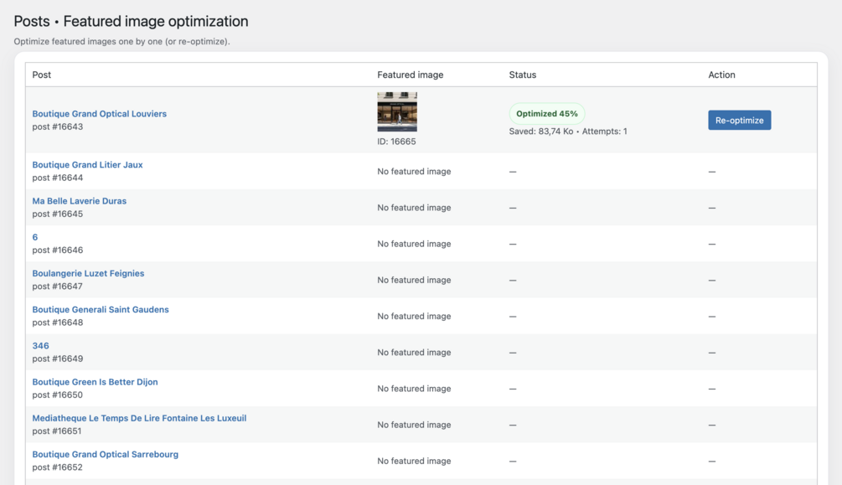Click the Re-optimize button

click(739, 121)
